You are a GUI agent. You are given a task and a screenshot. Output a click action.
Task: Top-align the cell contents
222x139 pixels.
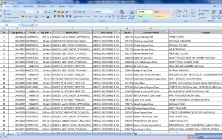coord(55,12)
